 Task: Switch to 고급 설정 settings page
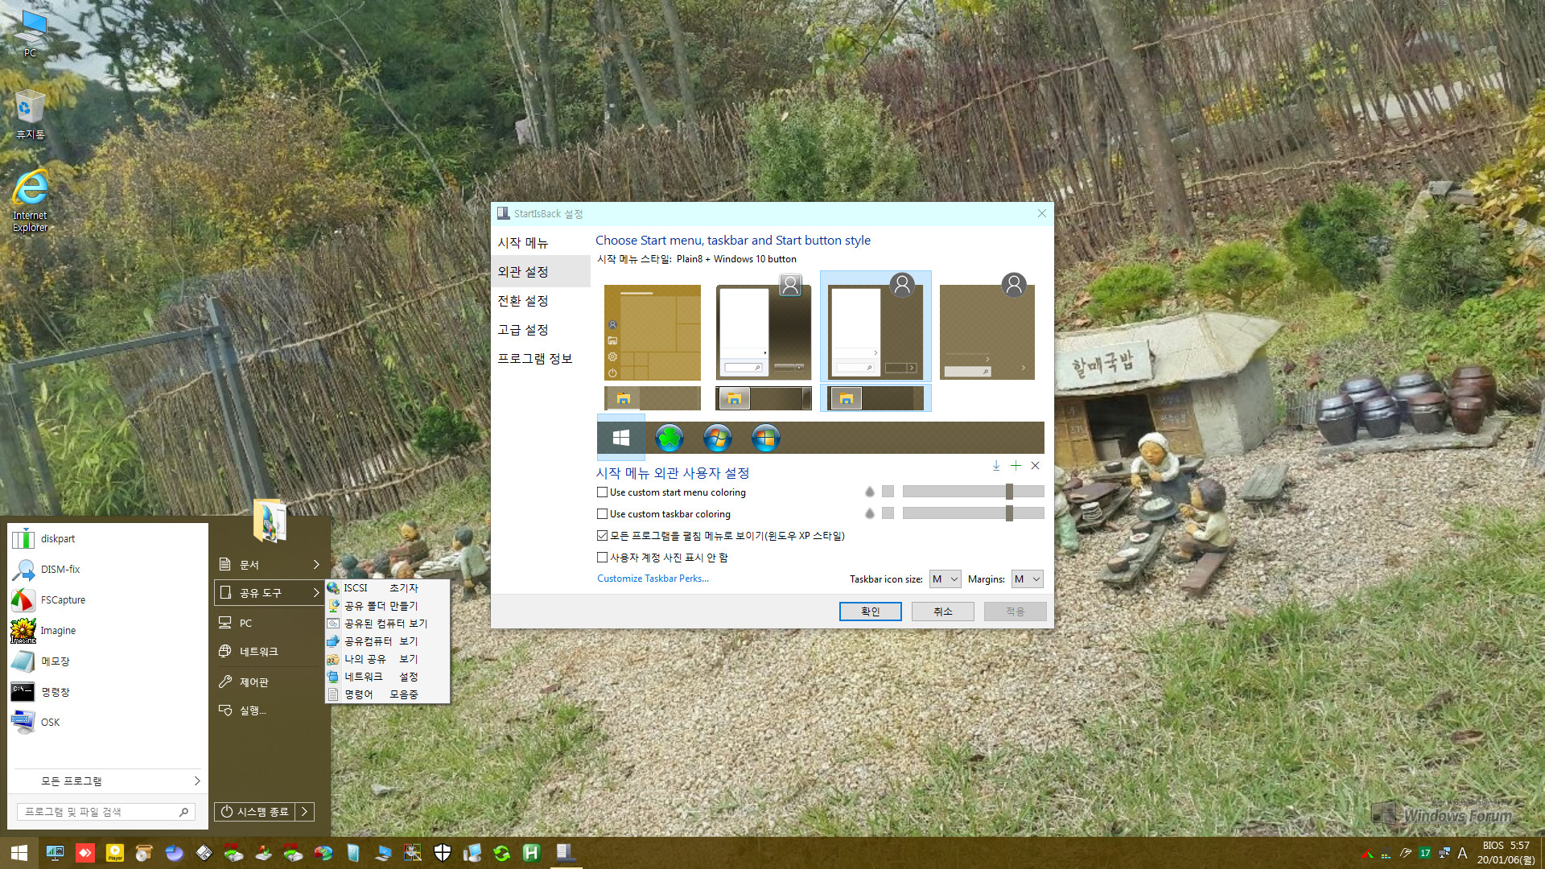[x=541, y=329]
